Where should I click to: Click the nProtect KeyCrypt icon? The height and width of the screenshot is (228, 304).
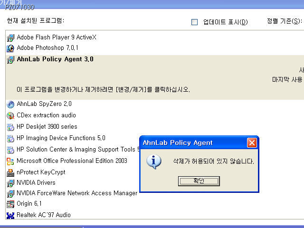click(x=10, y=173)
